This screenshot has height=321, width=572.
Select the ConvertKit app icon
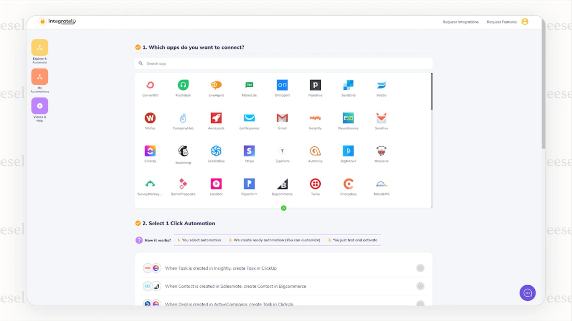[x=150, y=85]
